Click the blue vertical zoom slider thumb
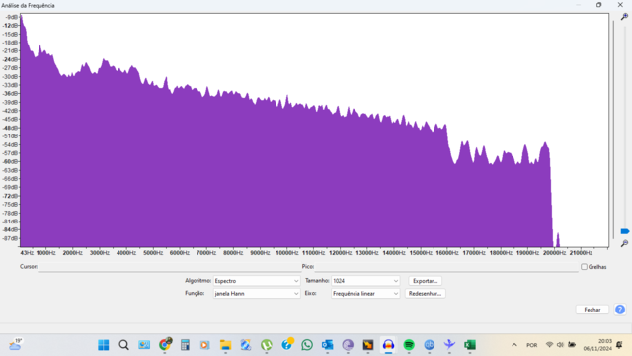 pos(625,231)
